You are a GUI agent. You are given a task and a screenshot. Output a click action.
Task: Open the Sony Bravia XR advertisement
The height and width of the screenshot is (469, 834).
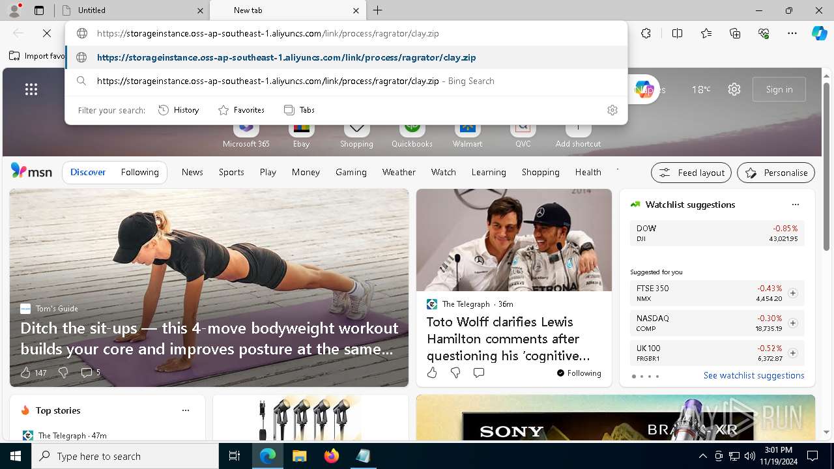pos(616,418)
